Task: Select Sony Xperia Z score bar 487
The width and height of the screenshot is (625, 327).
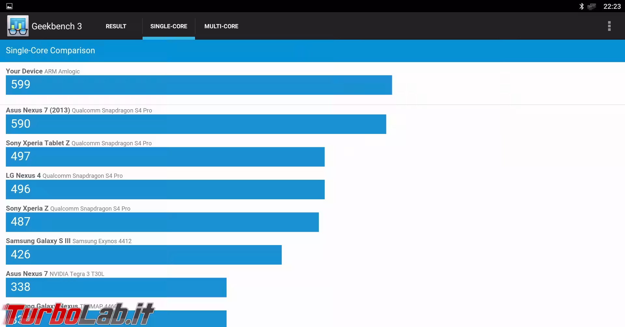Action: click(162, 222)
